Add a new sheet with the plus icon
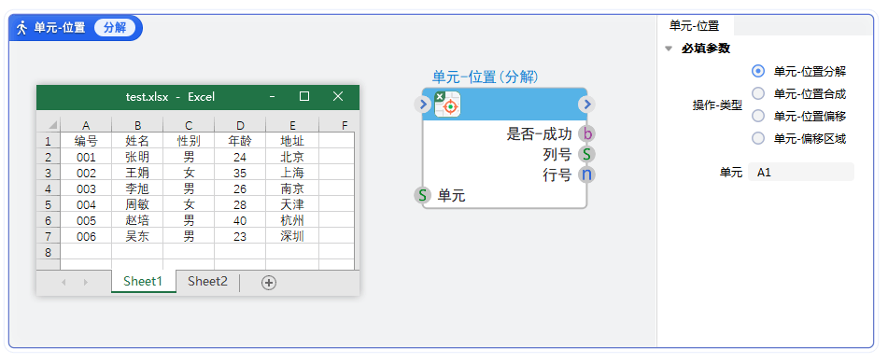888x363 pixels. (269, 283)
